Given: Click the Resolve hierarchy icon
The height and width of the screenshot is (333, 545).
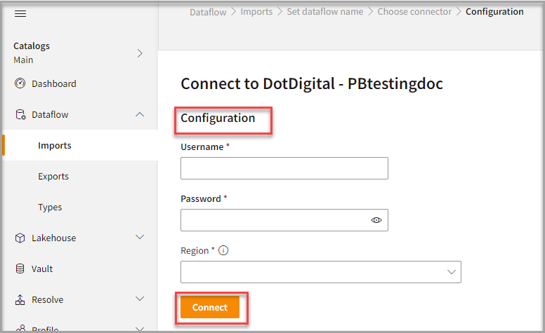Looking at the screenshot, I should point(20,300).
